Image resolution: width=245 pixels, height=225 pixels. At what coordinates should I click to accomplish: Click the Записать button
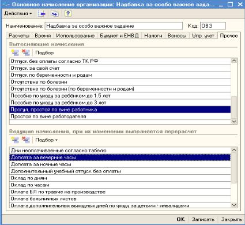[x=203, y=219]
